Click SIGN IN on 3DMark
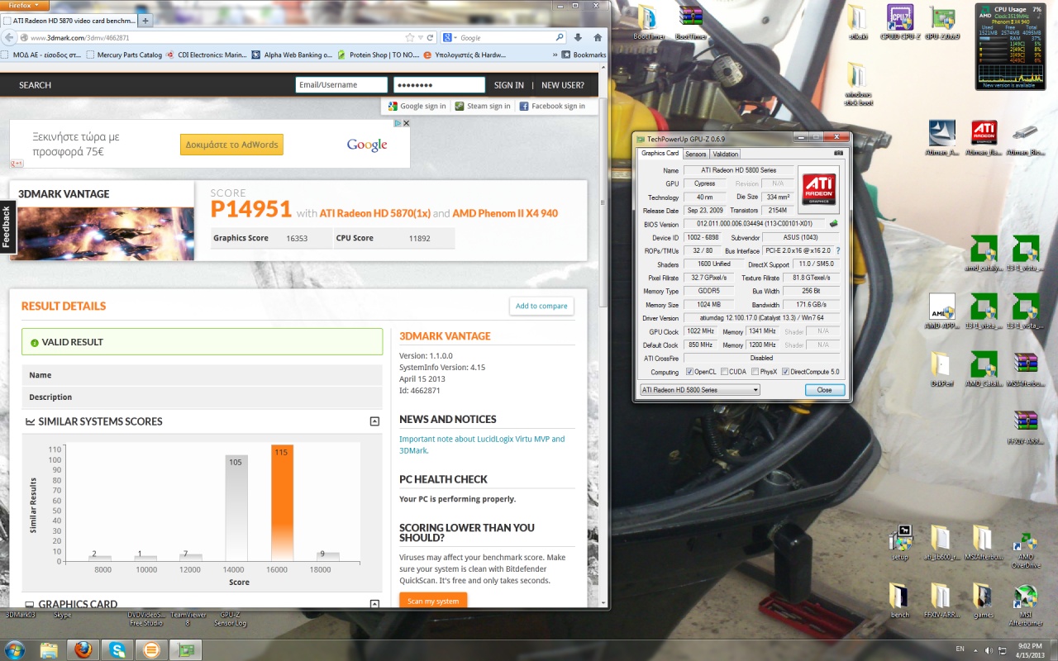Viewport: 1058px width, 661px height. [x=508, y=85]
